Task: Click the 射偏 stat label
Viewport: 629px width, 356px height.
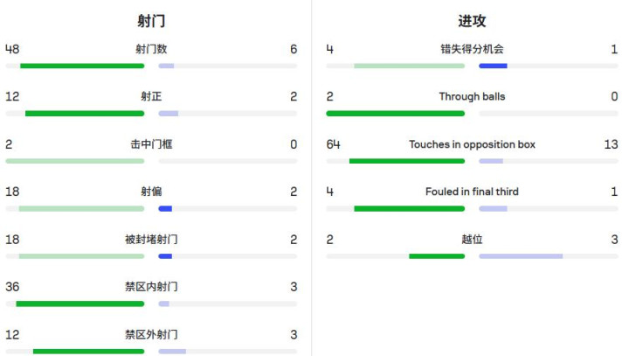Action: click(x=151, y=192)
